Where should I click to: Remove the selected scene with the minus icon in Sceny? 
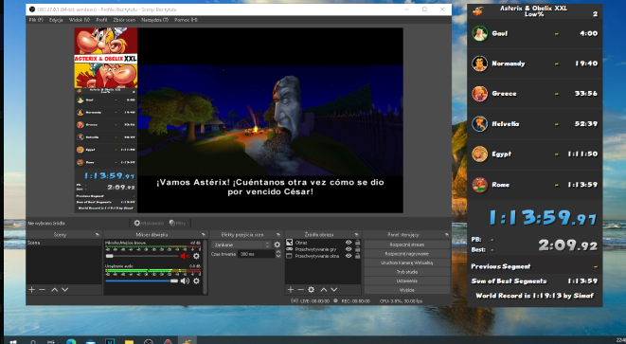tap(43, 290)
